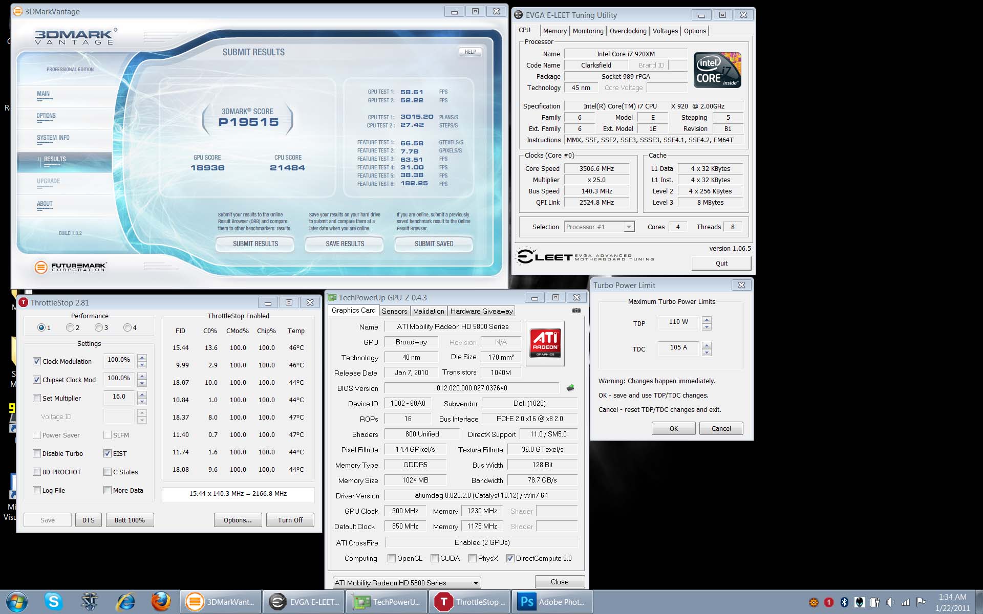
Task: Click the Windows Start orb
Action: pyautogui.click(x=17, y=602)
